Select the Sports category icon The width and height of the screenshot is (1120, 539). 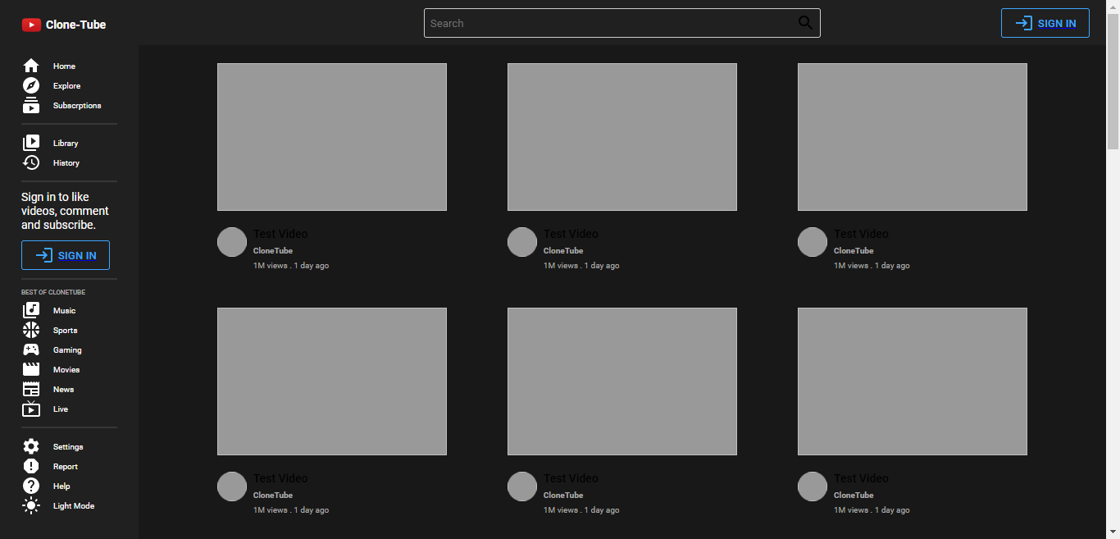click(31, 330)
